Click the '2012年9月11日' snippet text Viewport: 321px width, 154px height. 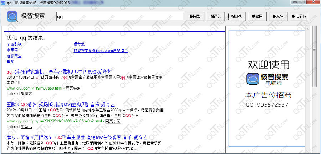(19, 110)
